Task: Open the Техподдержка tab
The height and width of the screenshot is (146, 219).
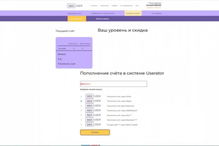Action: [x=157, y=13]
